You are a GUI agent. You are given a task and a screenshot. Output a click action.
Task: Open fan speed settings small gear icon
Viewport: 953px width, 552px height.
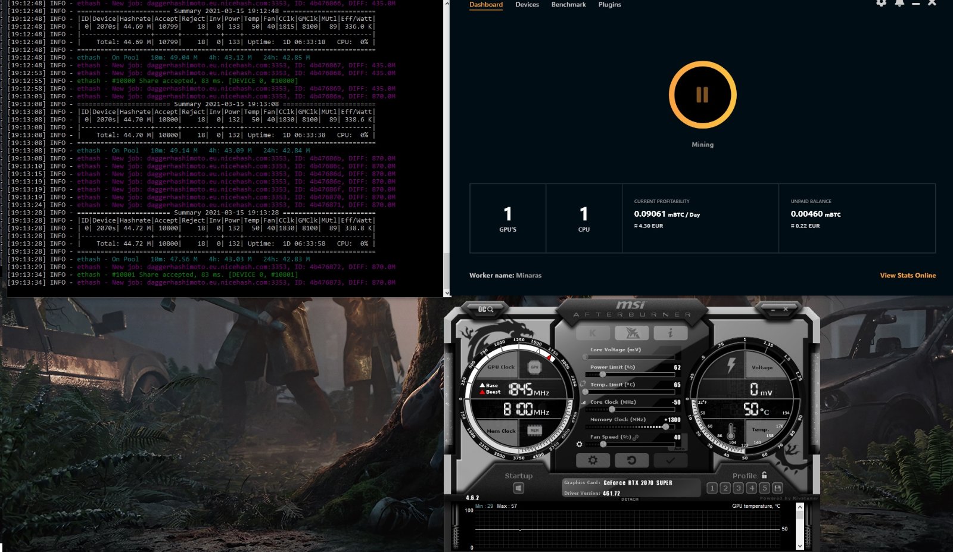pos(579,444)
